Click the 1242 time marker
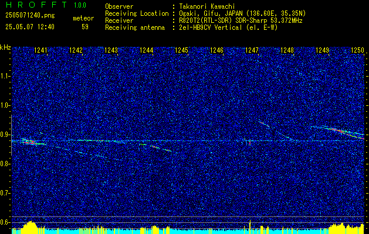This screenshot has height=234, width=369. (76, 50)
